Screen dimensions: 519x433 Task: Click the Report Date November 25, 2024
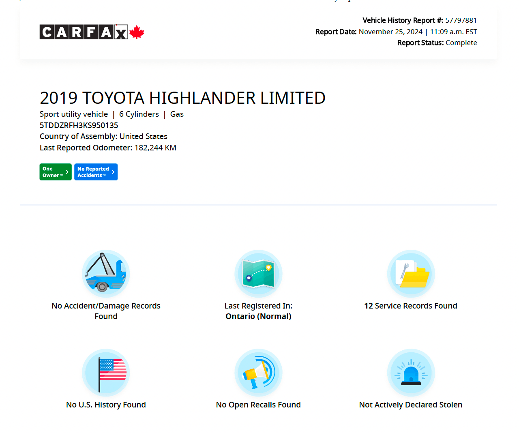point(396,32)
